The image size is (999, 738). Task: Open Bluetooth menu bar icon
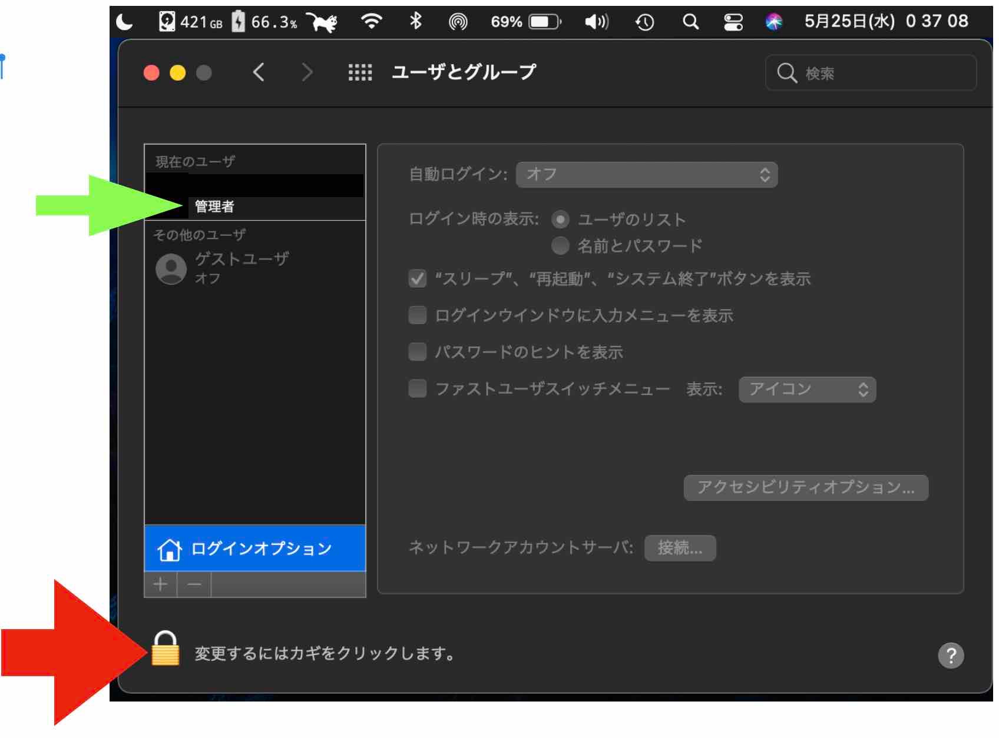pyautogui.click(x=416, y=22)
